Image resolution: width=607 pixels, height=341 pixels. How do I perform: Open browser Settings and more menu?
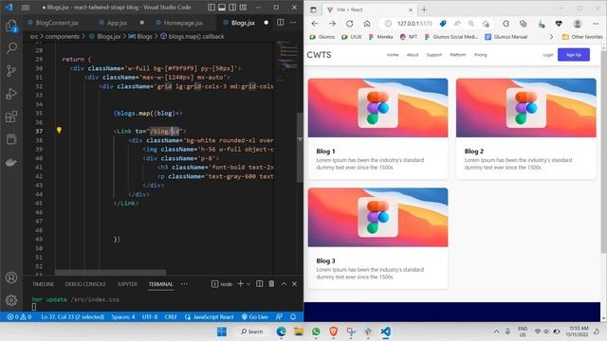click(596, 24)
